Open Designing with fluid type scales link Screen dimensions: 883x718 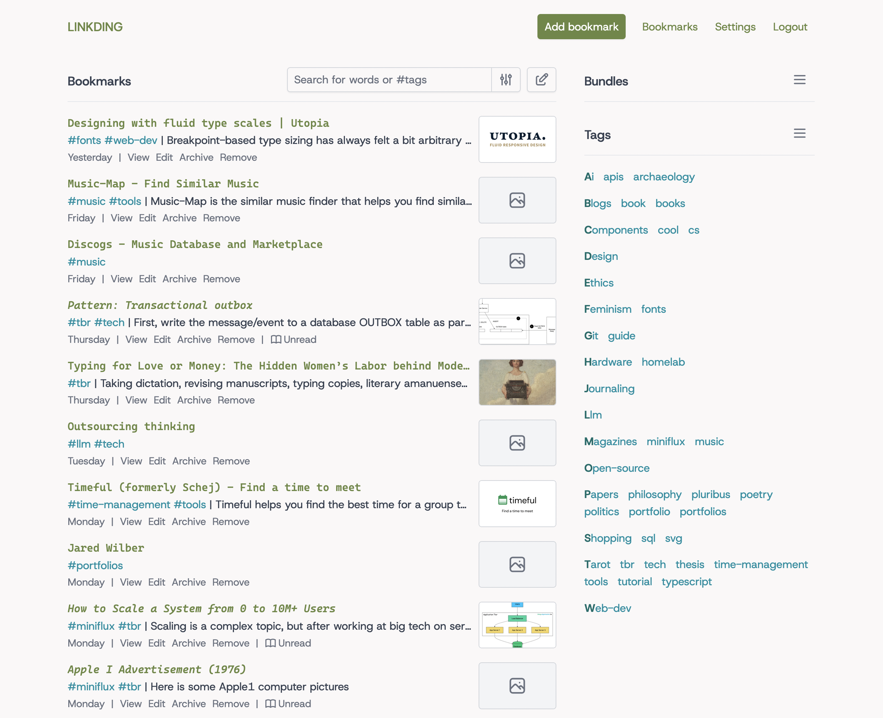198,123
